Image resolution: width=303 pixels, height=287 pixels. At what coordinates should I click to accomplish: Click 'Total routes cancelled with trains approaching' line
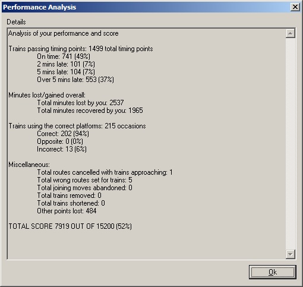click(x=105, y=172)
